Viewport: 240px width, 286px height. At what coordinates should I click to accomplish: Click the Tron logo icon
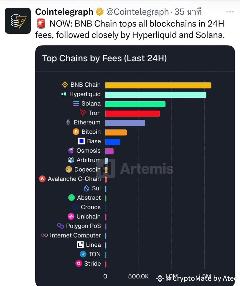pos(83,113)
